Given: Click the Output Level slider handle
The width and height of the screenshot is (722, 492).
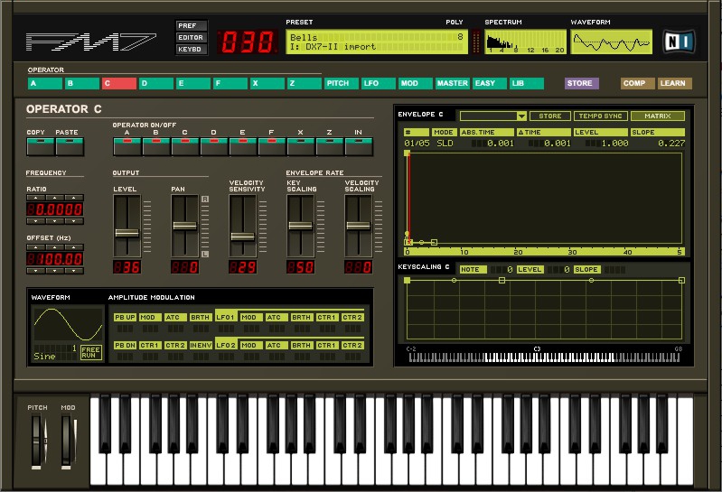Looking at the screenshot, I should point(127,233).
